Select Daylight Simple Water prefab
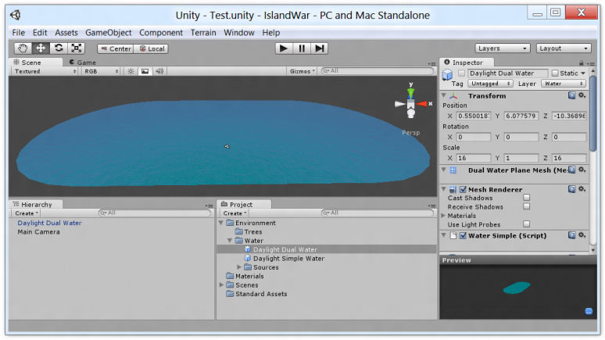This screenshot has width=605, height=340. pyautogui.click(x=288, y=258)
